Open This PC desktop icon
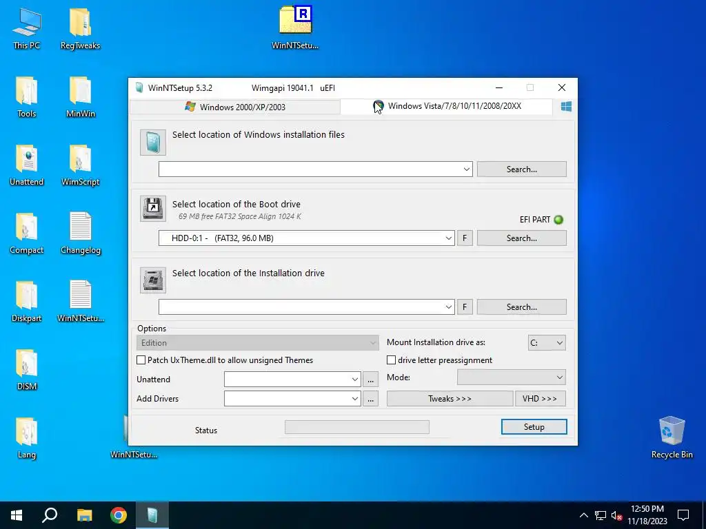The width and height of the screenshot is (706, 529). (27, 28)
